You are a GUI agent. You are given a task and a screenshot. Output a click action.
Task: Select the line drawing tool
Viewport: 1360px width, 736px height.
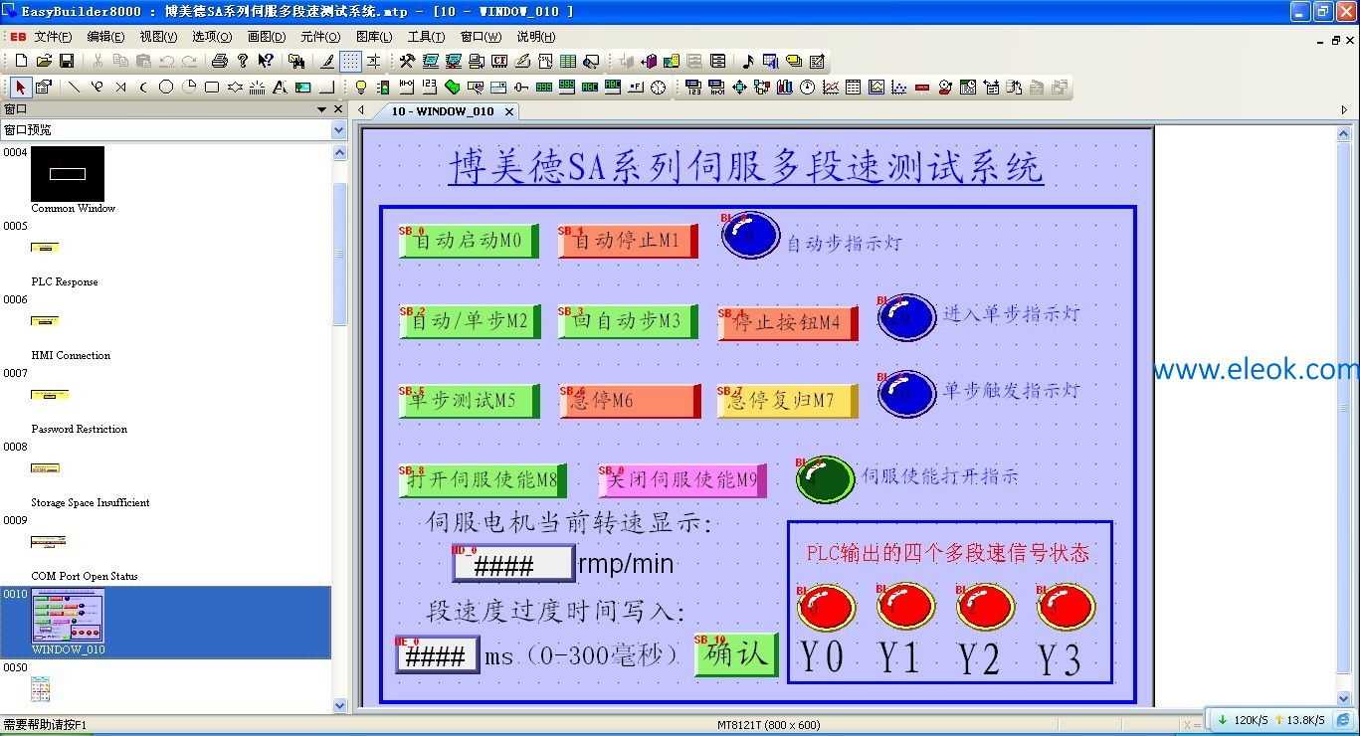74,88
